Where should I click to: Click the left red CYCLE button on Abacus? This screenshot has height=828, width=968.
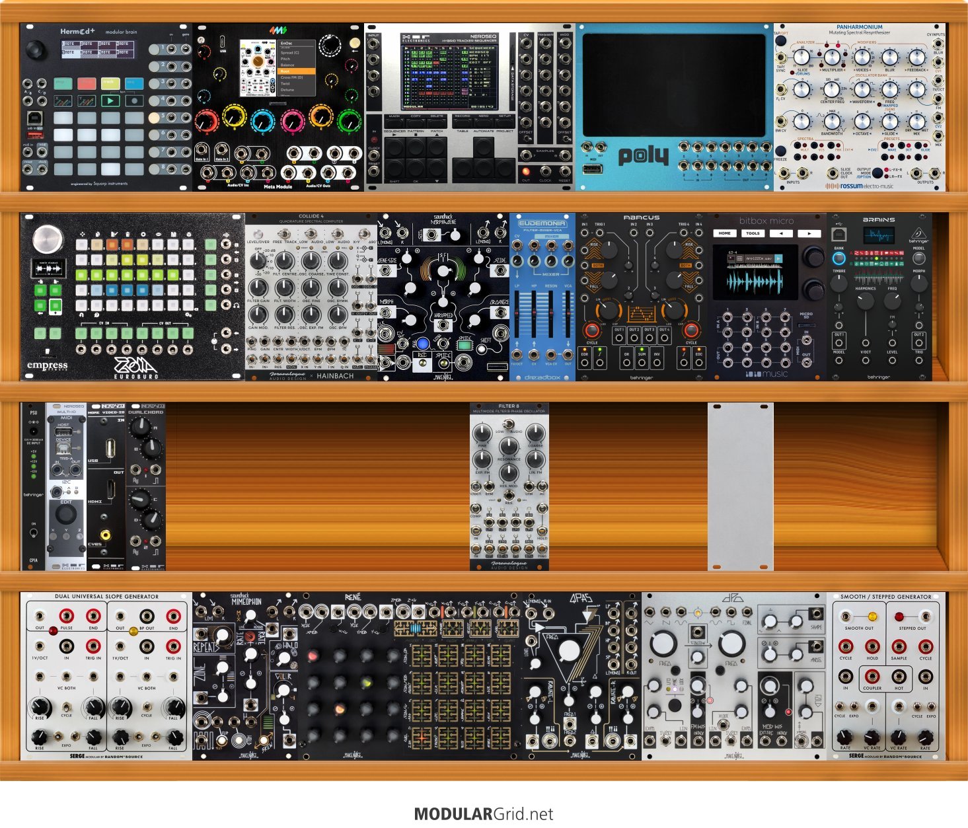(x=591, y=329)
